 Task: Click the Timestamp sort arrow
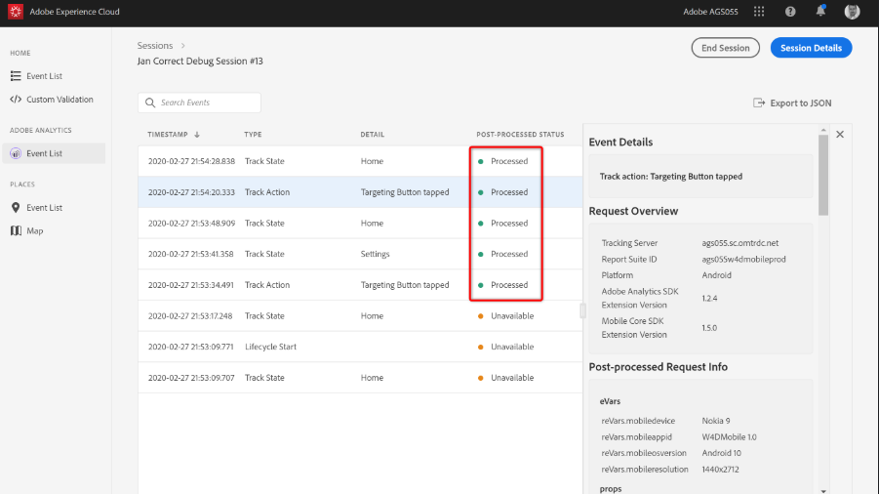tap(197, 135)
